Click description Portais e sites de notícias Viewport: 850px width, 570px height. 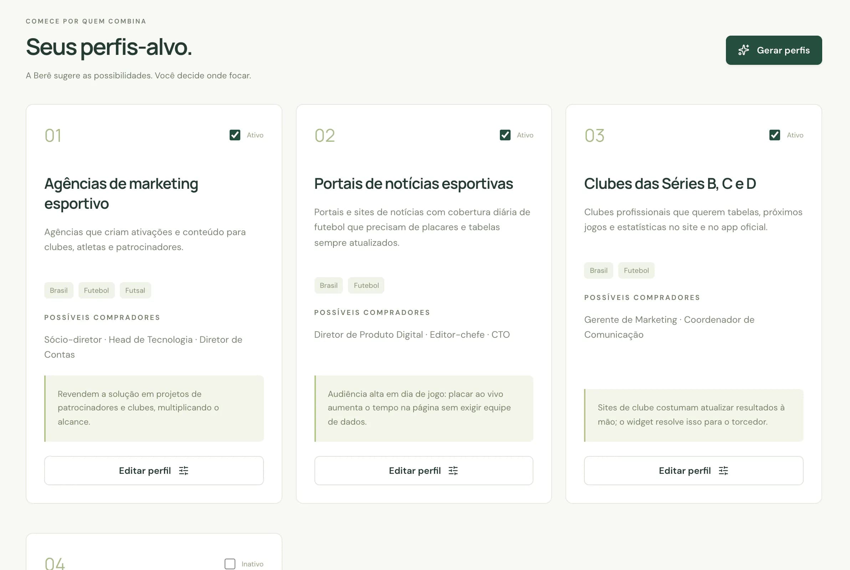point(422,227)
